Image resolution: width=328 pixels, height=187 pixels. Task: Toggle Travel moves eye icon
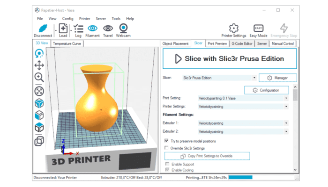[x=108, y=28]
